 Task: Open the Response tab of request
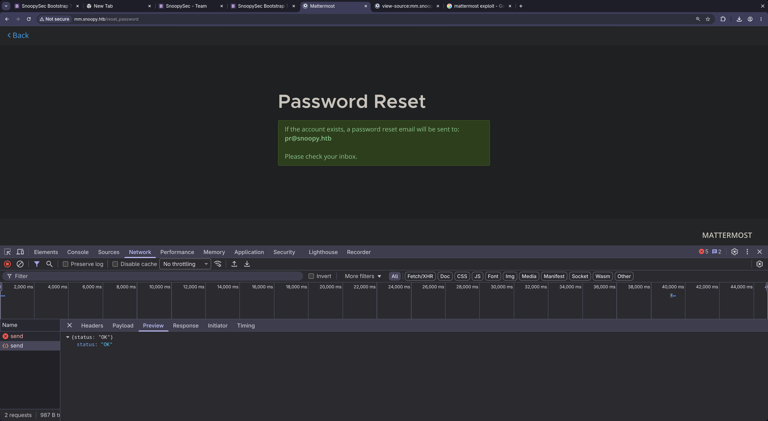(x=186, y=325)
